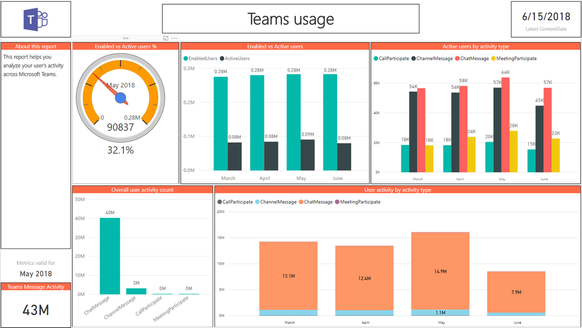Click the Metrics valid for May 2018 value

(x=36, y=274)
